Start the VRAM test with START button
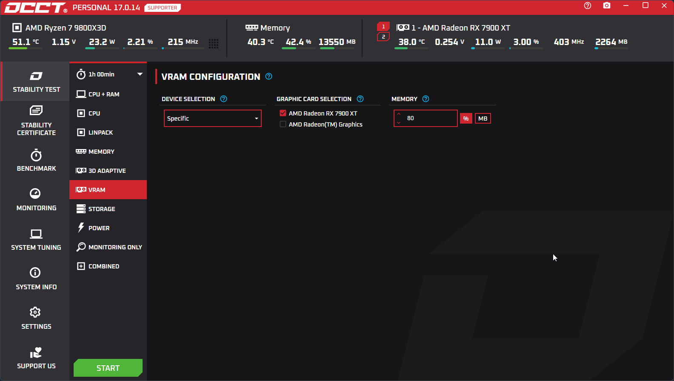Viewport: 674px width, 381px height. pyautogui.click(x=108, y=368)
